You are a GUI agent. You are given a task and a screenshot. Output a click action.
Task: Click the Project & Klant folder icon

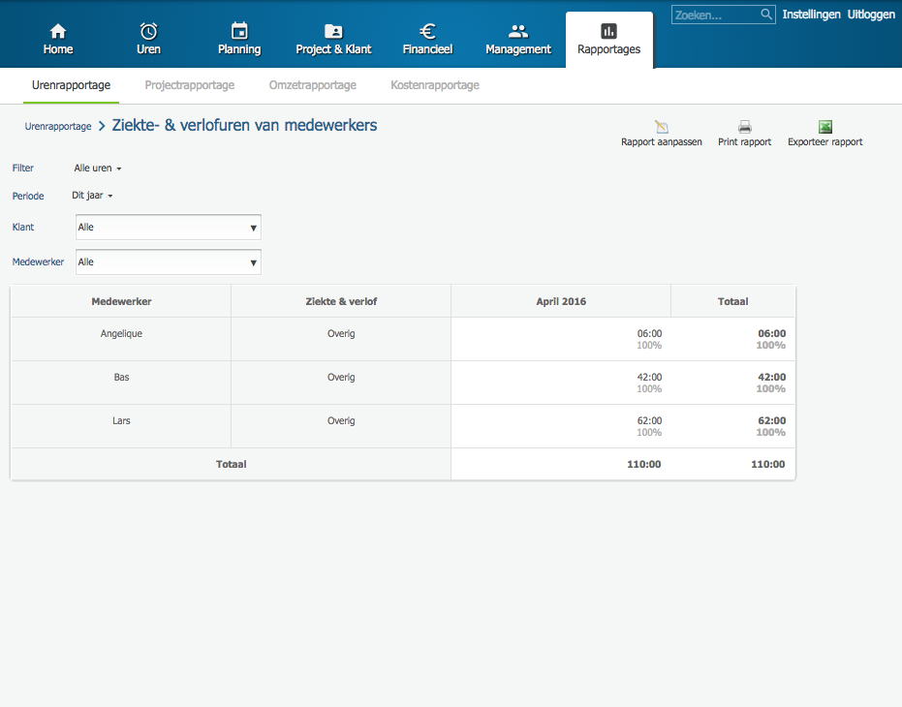(333, 30)
